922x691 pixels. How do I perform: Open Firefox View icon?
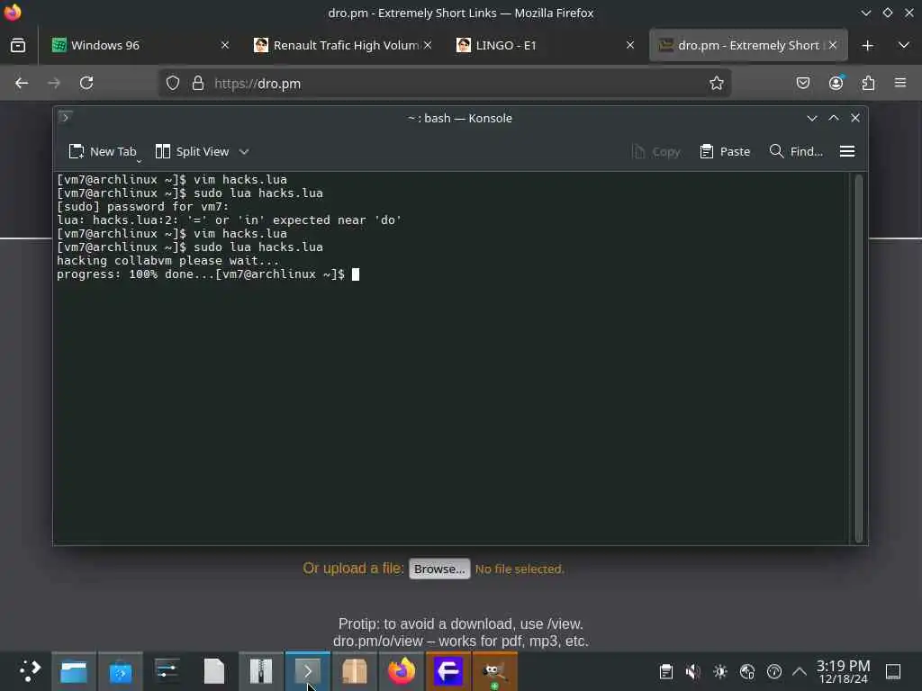[18, 45]
